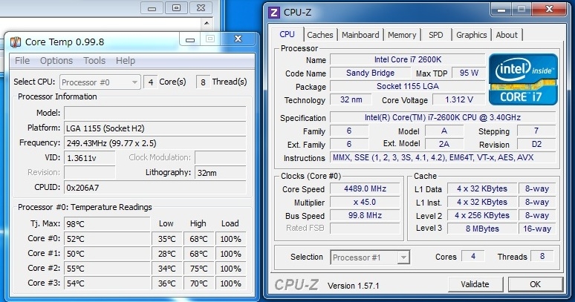Switch to the Memory tab
575x302 pixels.
pos(402,35)
